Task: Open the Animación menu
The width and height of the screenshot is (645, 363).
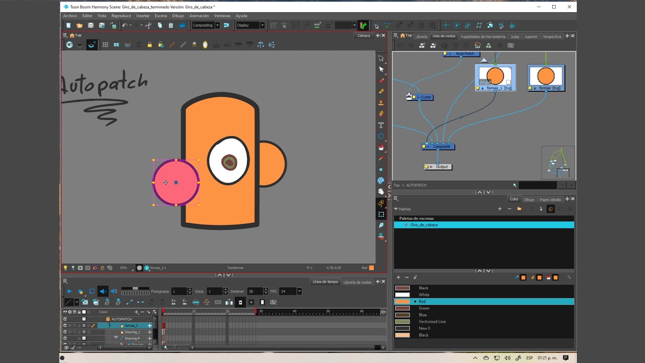Action: click(199, 16)
